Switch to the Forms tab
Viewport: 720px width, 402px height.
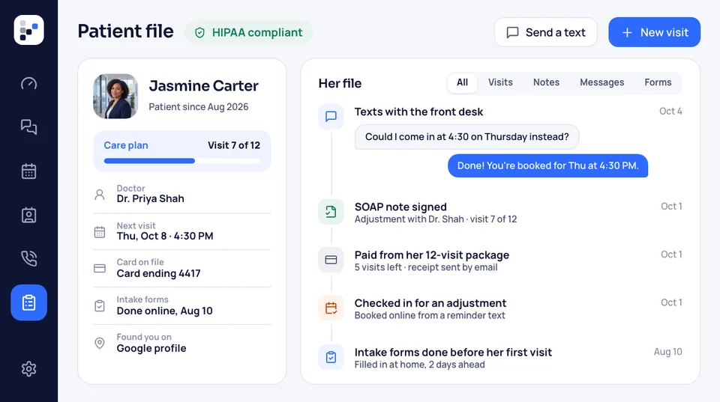click(x=658, y=82)
